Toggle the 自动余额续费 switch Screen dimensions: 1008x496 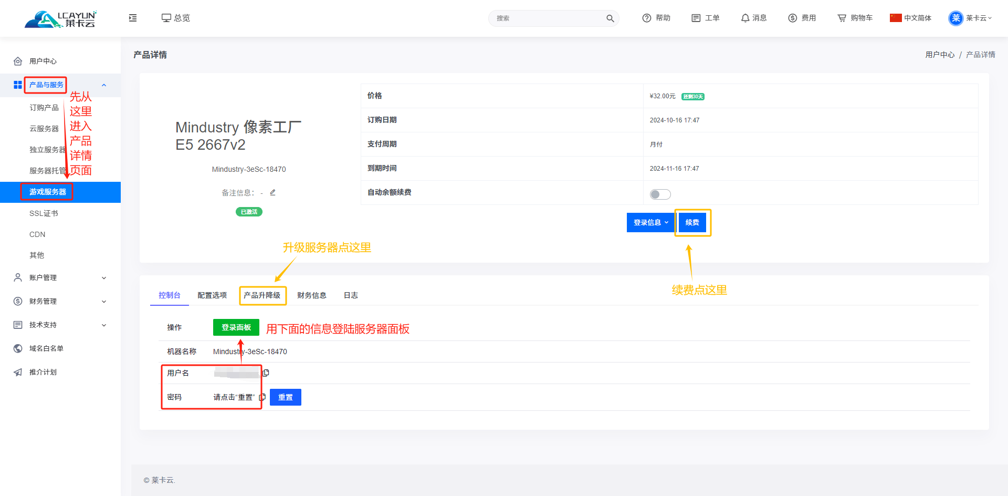coord(660,194)
